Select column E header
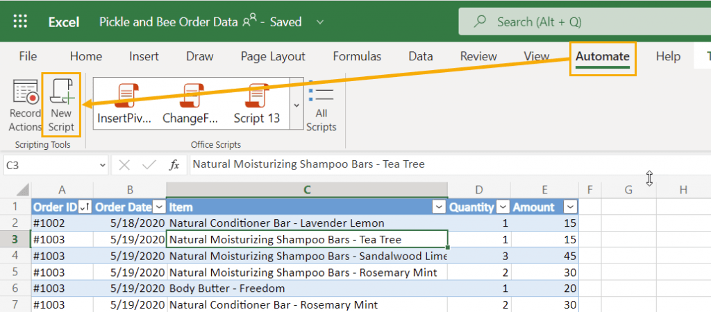This screenshot has height=312, width=711. click(544, 190)
